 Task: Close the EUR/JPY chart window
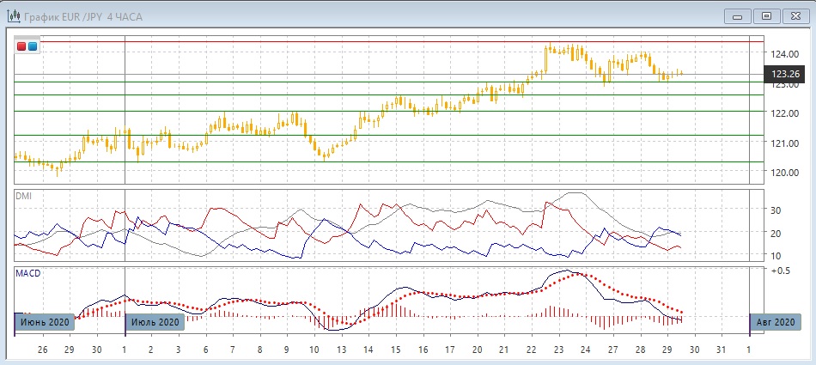(795, 15)
